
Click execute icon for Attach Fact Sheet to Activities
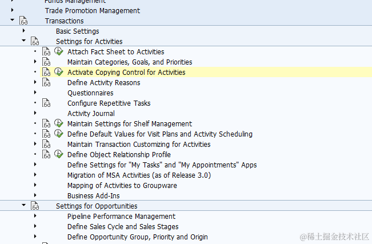pos(58,51)
